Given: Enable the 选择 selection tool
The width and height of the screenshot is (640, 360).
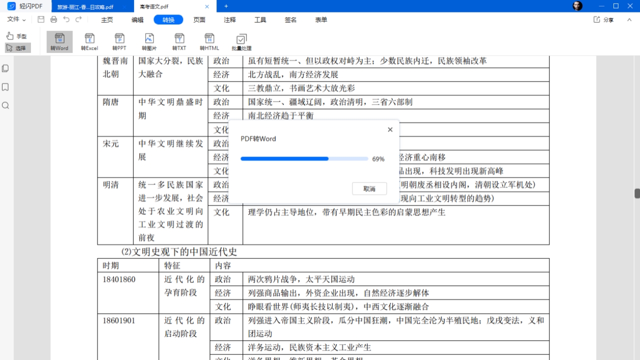Looking at the screenshot, I should 18,47.
